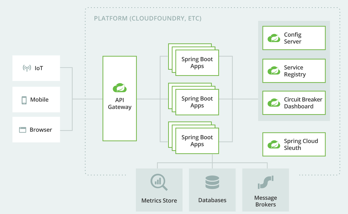Select the Service Registry Spring leaf icon
This screenshot has width=348, height=214.
pos(274,71)
